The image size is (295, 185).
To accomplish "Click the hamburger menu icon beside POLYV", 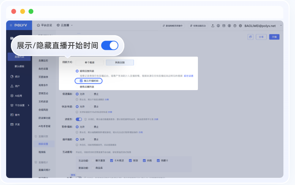I will (11, 25).
